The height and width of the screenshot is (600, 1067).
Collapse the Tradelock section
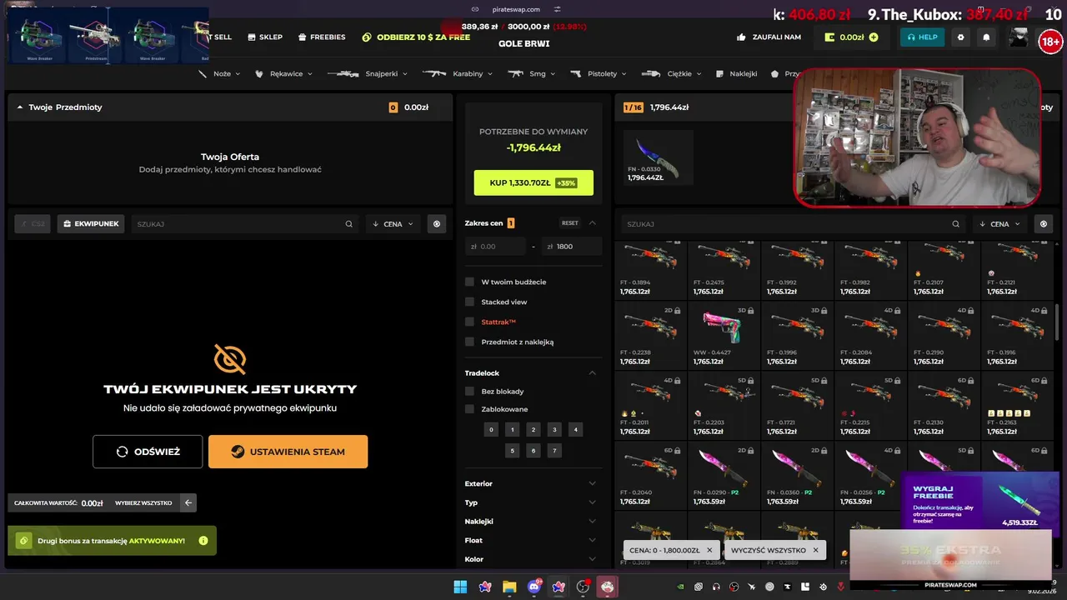click(593, 372)
